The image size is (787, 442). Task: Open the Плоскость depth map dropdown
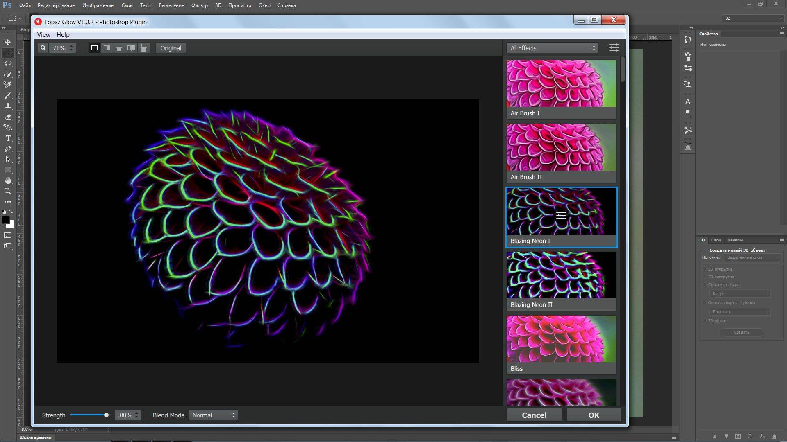tap(739, 312)
